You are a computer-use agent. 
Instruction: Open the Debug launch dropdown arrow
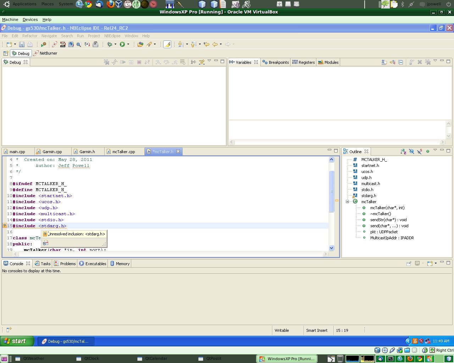click(x=115, y=44)
